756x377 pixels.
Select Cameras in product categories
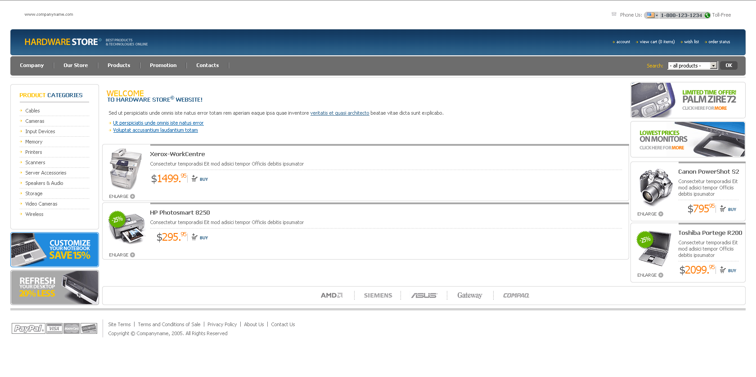(x=35, y=121)
